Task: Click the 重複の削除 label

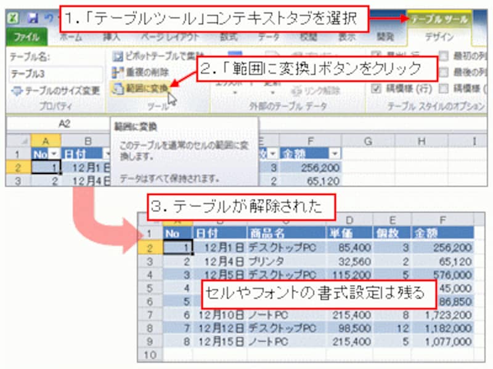Action: pyautogui.click(x=147, y=73)
